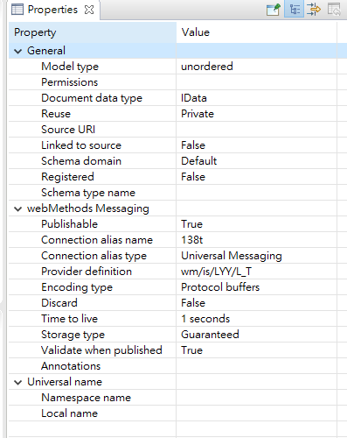Collapse the Universal name category
347x438 pixels.
coord(18,382)
